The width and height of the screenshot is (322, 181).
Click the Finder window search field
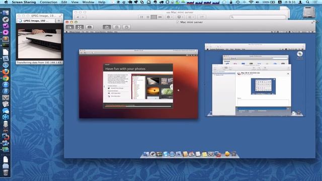258,17
